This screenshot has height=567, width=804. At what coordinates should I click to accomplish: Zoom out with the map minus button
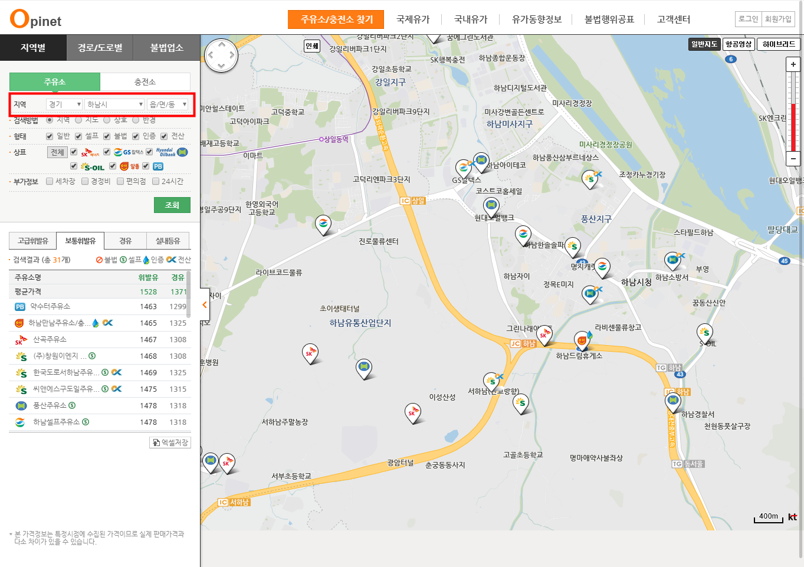coord(793,158)
